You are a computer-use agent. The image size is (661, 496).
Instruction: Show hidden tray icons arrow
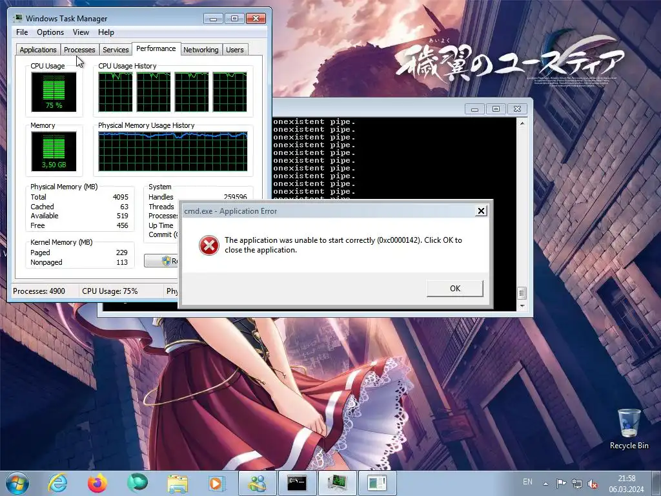tap(545, 484)
